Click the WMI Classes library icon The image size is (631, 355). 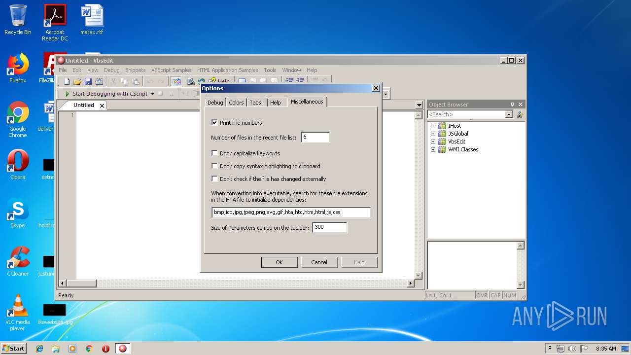442,149
